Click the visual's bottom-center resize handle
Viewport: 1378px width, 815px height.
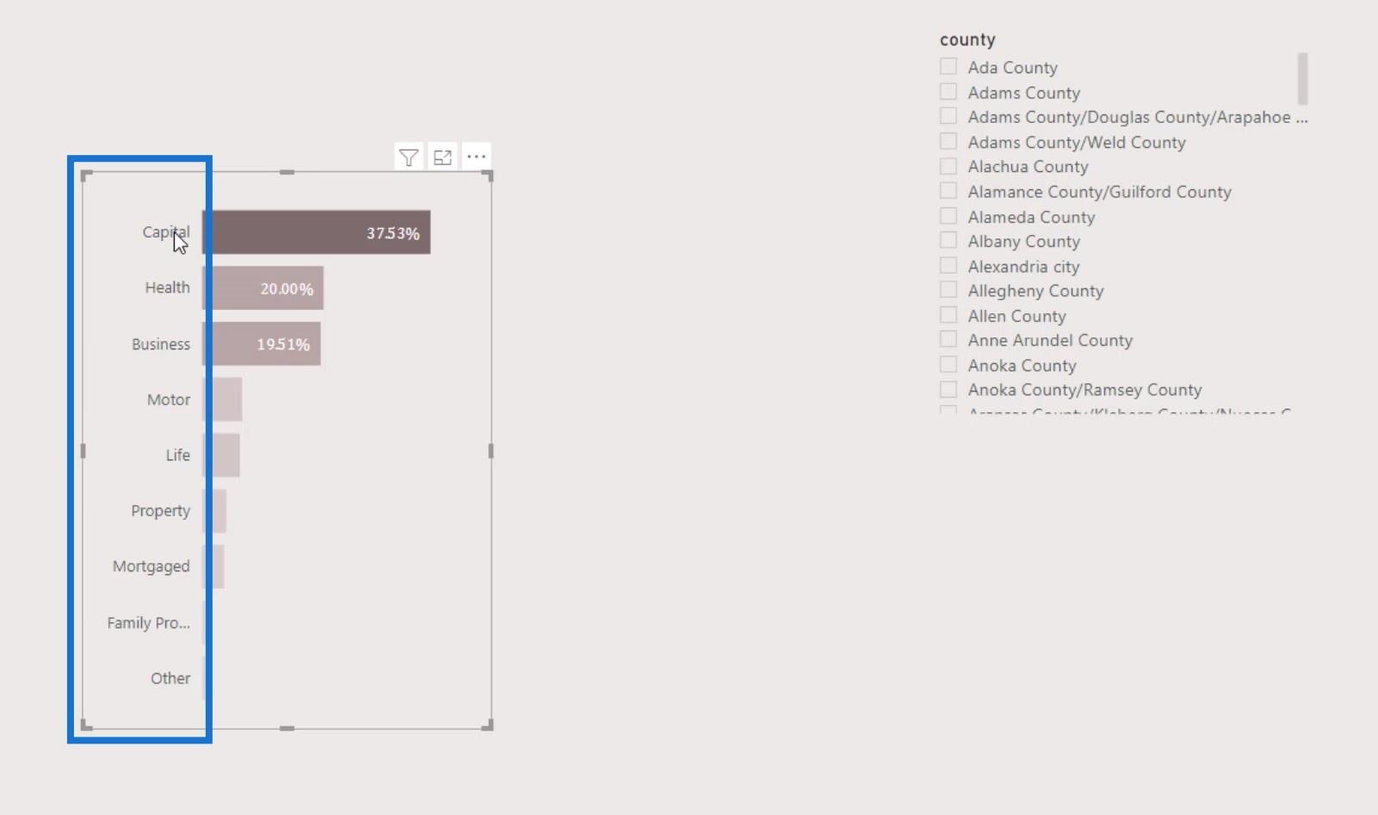[x=287, y=728]
